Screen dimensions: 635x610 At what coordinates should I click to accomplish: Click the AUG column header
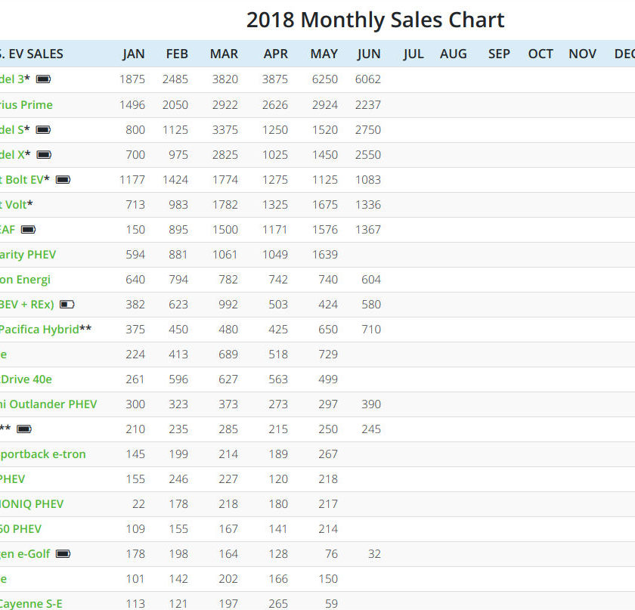[x=454, y=54]
